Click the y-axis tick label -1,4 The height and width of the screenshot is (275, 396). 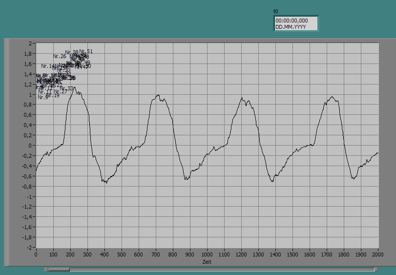27,217
